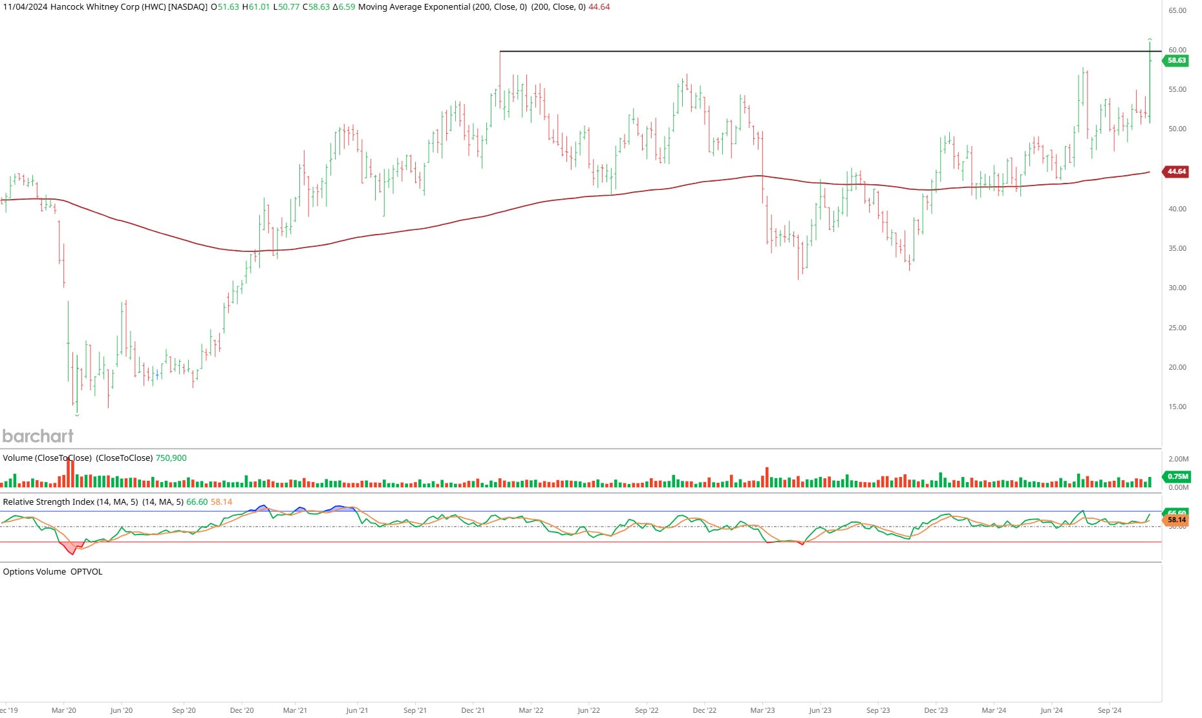Click the 44.64 value in the header line

point(599,7)
